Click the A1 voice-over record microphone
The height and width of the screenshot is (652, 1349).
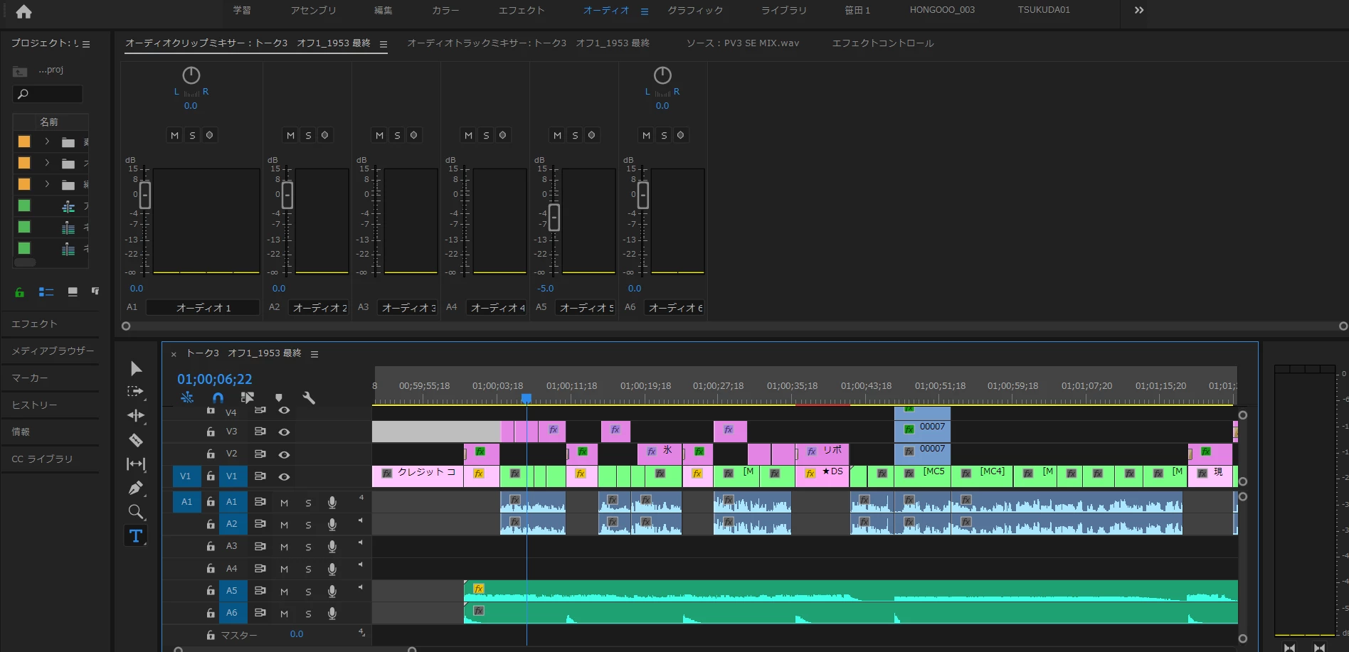coord(332,503)
